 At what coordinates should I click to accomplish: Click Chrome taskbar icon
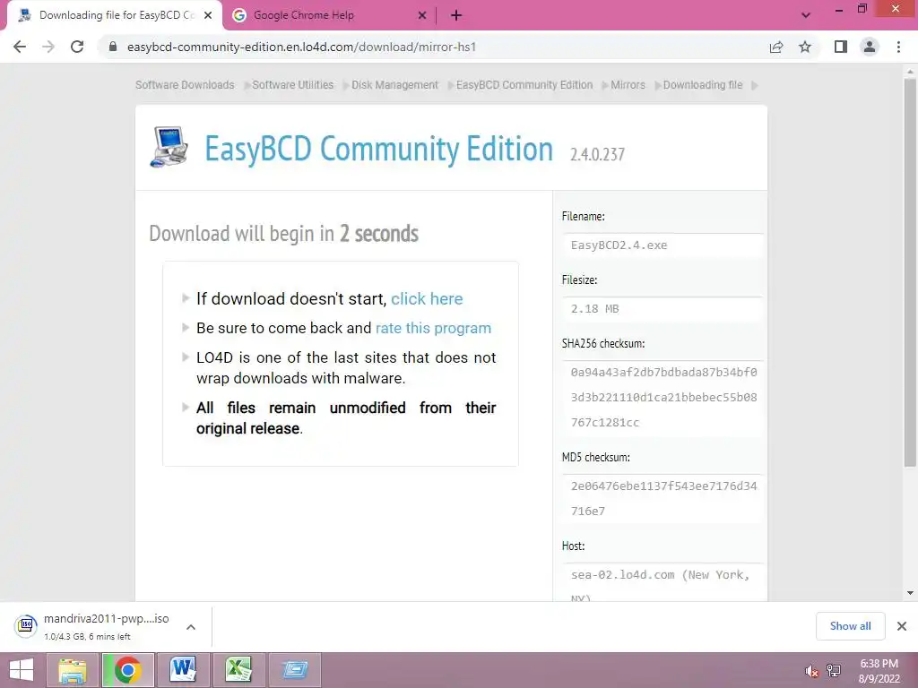pyautogui.click(x=127, y=670)
